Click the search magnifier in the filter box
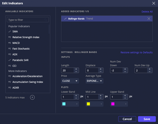Screen dimensions: 158x124 click(45, 20)
